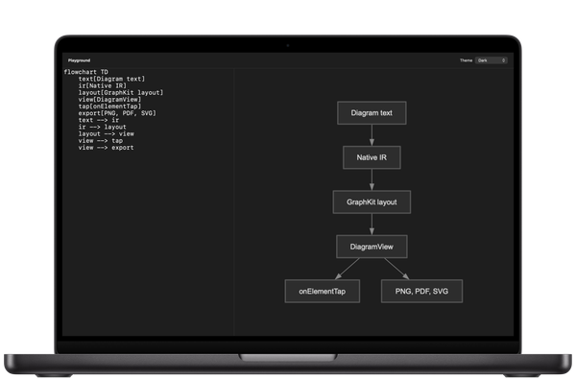
Task: Open the Theme dropdown showing Dark
Action: coord(492,60)
